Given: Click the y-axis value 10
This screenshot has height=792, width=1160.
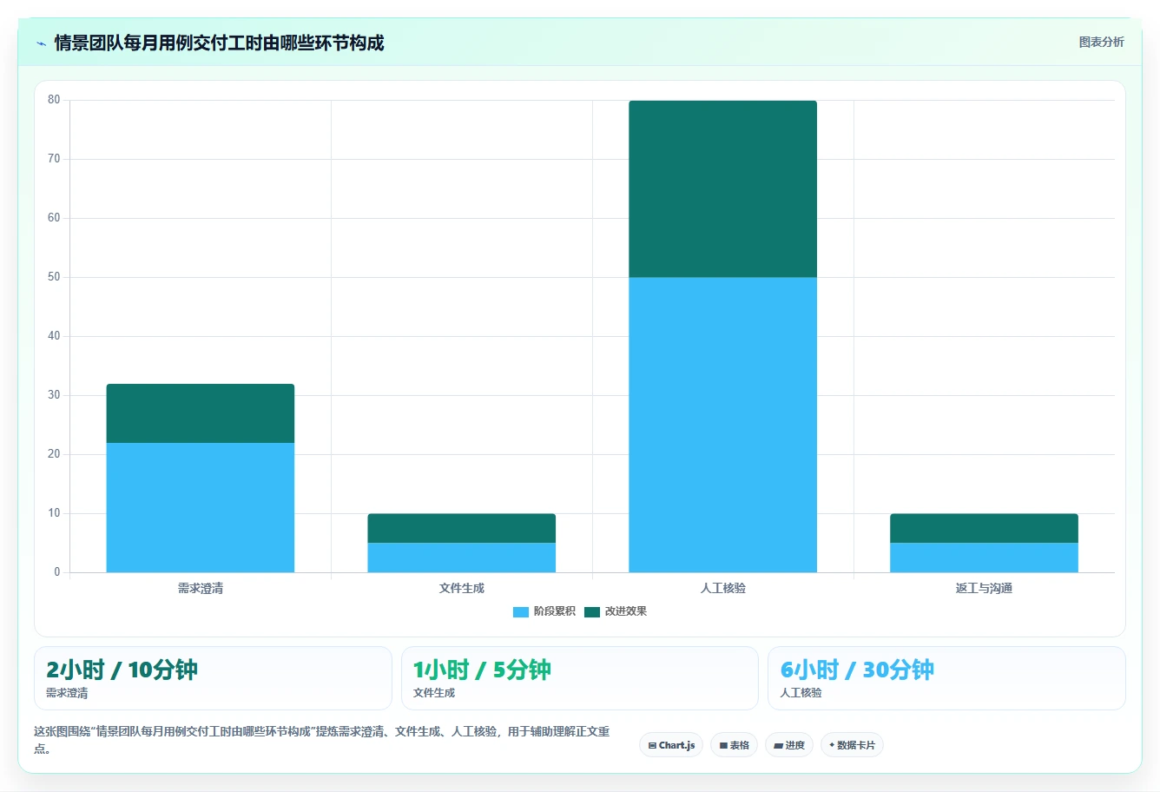Looking at the screenshot, I should (54, 513).
